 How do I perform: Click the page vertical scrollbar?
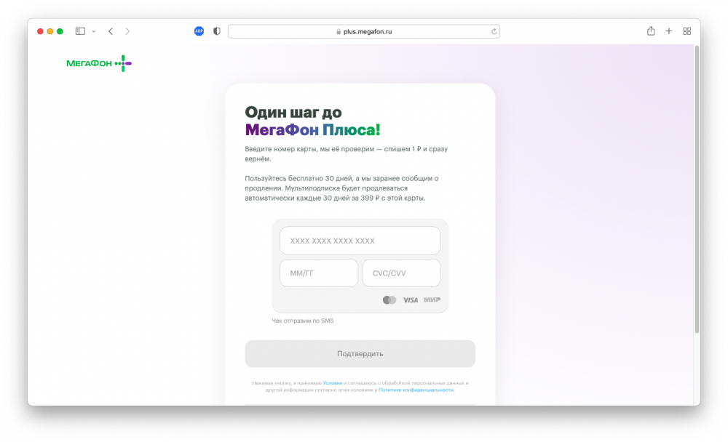[x=697, y=189]
